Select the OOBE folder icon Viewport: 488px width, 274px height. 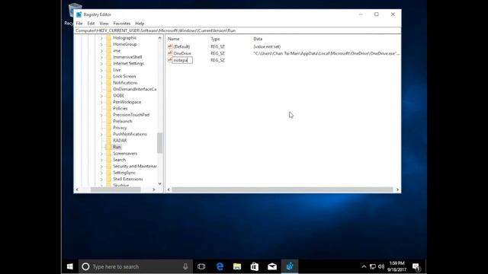[108, 96]
